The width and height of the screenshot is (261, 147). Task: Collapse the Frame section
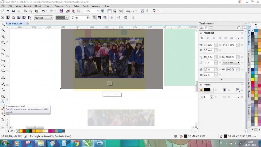click(x=201, y=85)
